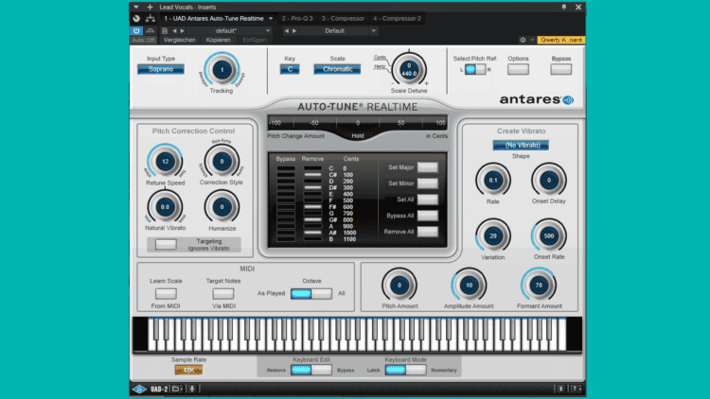The height and width of the screenshot is (399, 710).
Task: Open the routing view icon in the header
Action: [x=151, y=19]
